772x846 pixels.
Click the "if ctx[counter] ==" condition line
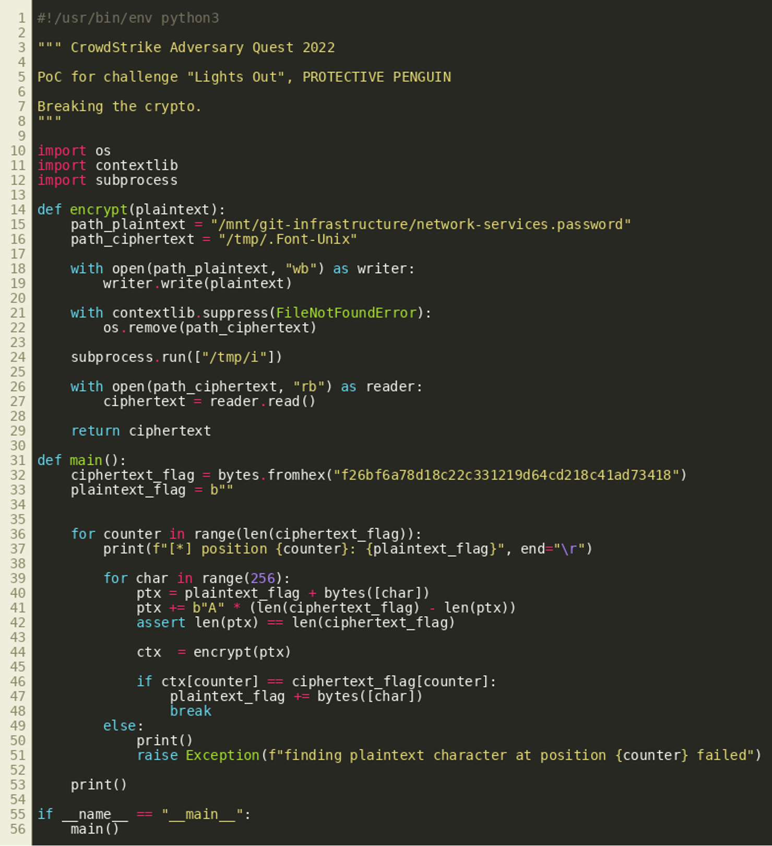[316, 682]
